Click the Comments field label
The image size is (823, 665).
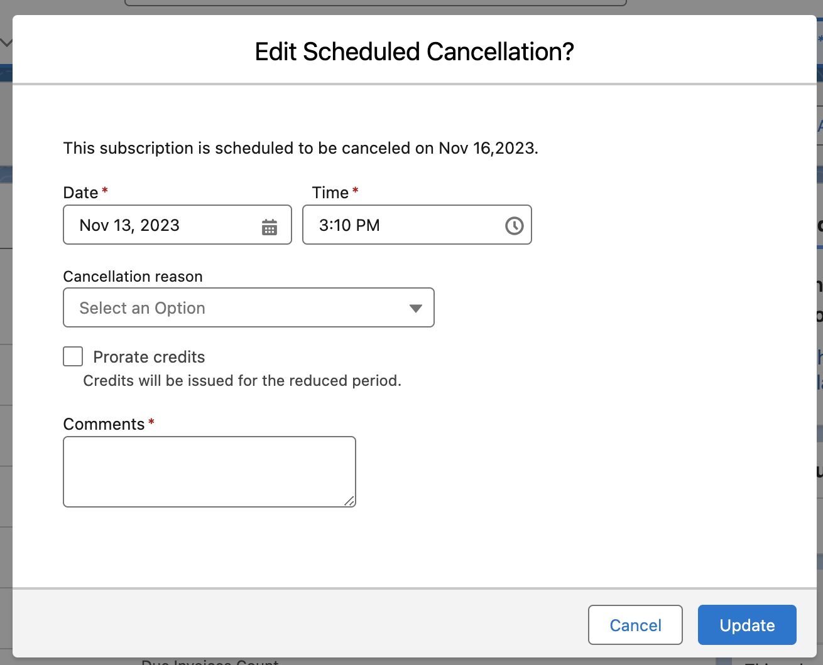[104, 424]
